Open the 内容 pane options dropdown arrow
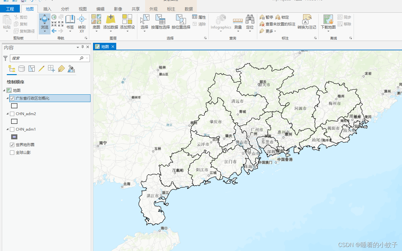This screenshot has height=251, width=402. coord(78,47)
